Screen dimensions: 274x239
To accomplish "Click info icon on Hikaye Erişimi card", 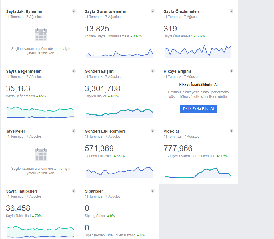I will [x=231, y=71].
